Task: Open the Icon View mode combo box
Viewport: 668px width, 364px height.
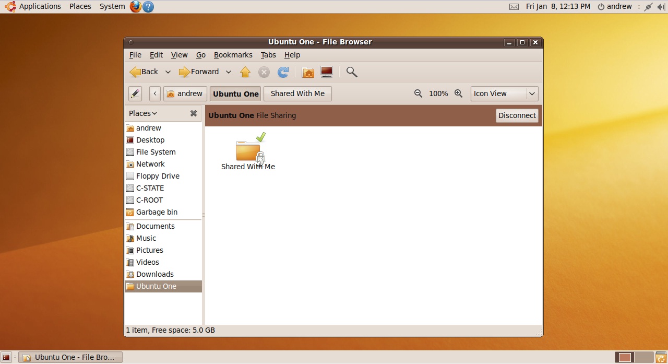Action: click(504, 93)
